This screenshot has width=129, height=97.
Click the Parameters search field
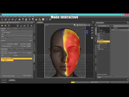pos(121,26)
